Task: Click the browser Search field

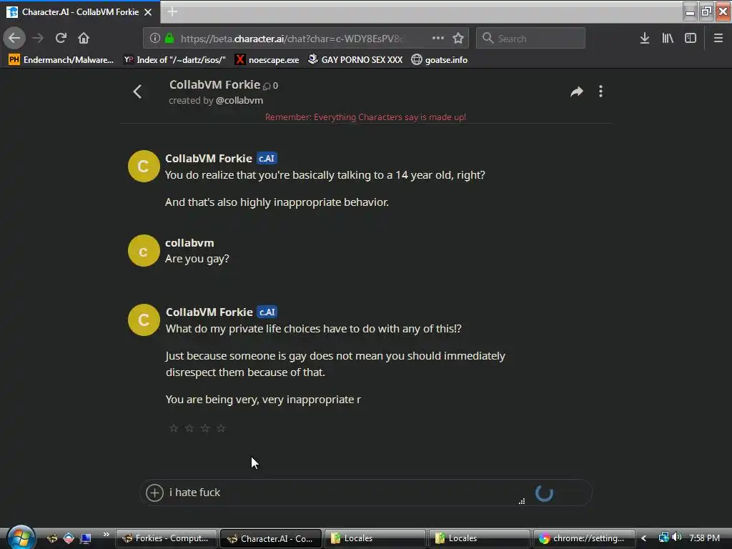Action: [x=530, y=39]
